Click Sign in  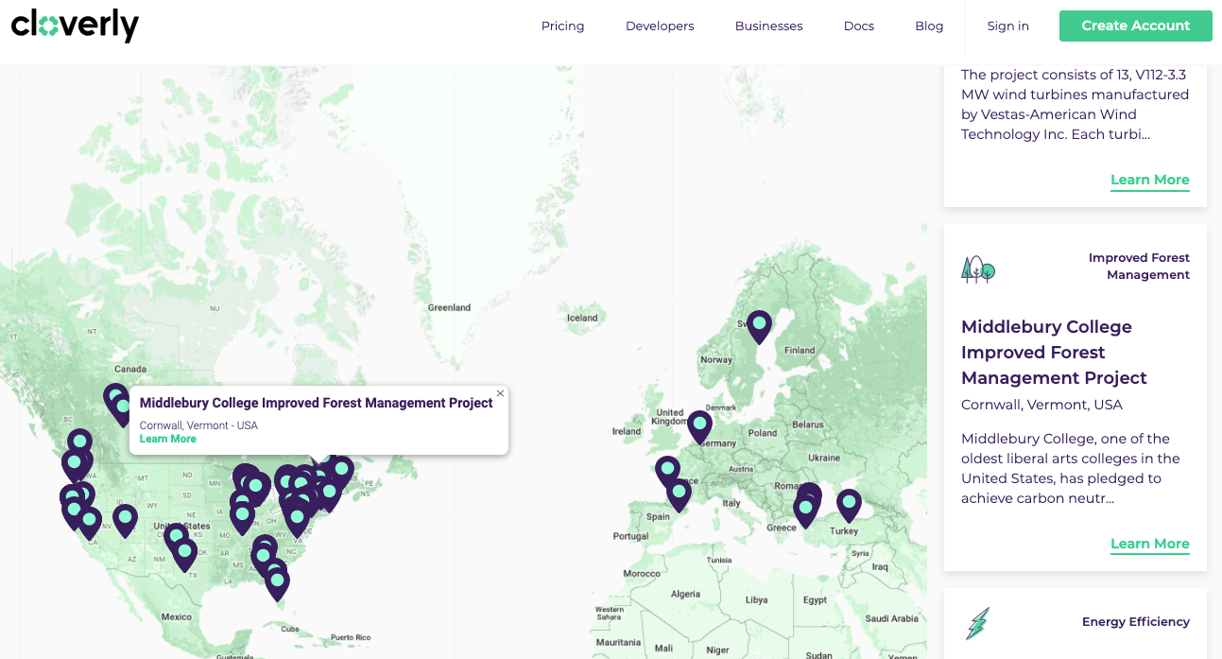tap(1007, 26)
